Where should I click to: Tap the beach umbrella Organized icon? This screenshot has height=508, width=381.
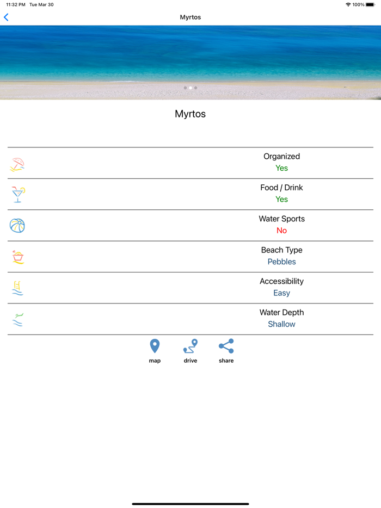coord(17,164)
